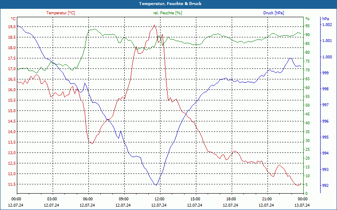Screen dimensions: 337x210
Task: Click the '11,5' temperature axis value
Action: pyautogui.click(x=12, y=184)
